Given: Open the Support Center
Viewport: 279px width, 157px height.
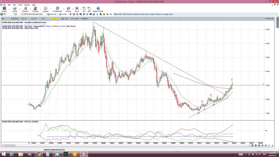Looking at the screenshot, I should pos(98,9).
